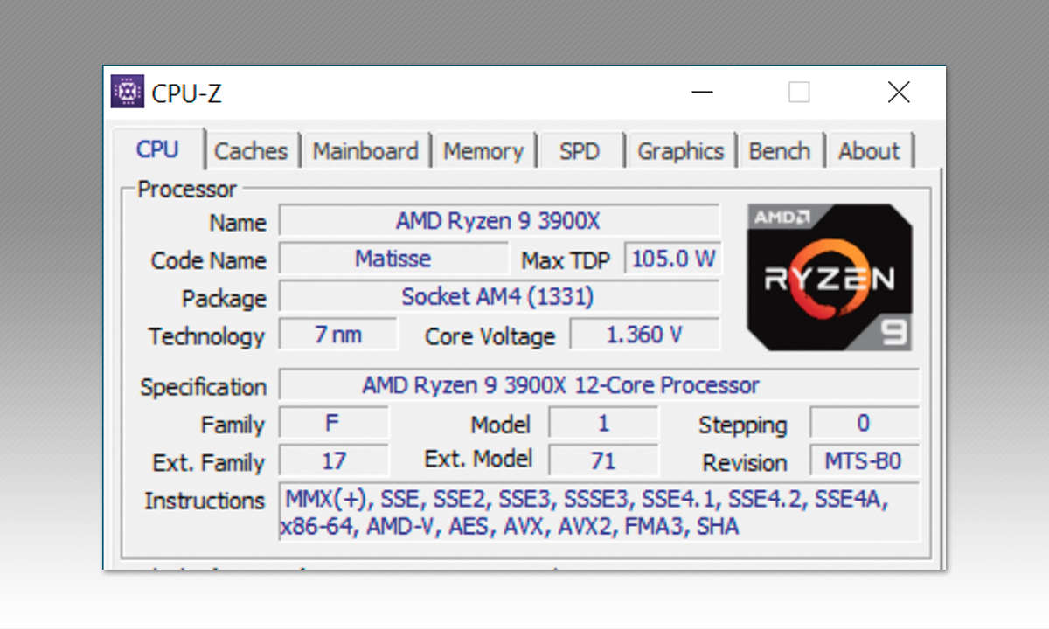Open the Mainboard tab

pyautogui.click(x=365, y=151)
